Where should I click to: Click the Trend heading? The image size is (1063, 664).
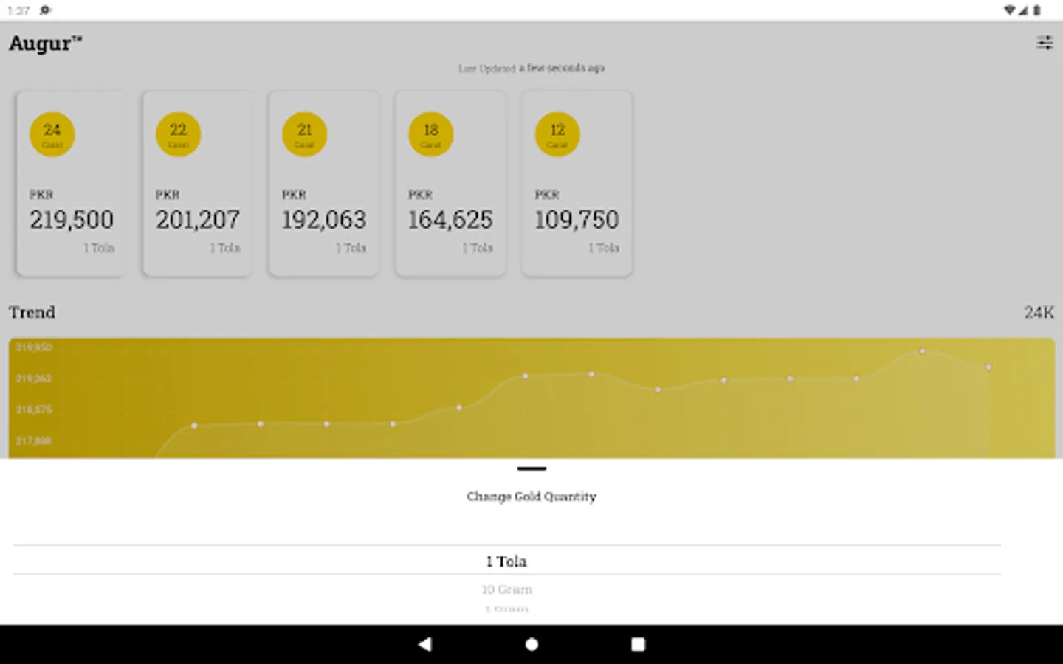coord(32,312)
